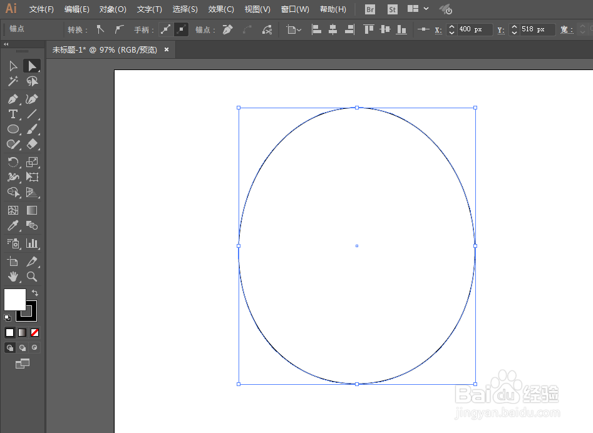Open Adobe Bridge via the Br icon
The height and width of the screenshot is (433, 593).
tap(369, 9)
